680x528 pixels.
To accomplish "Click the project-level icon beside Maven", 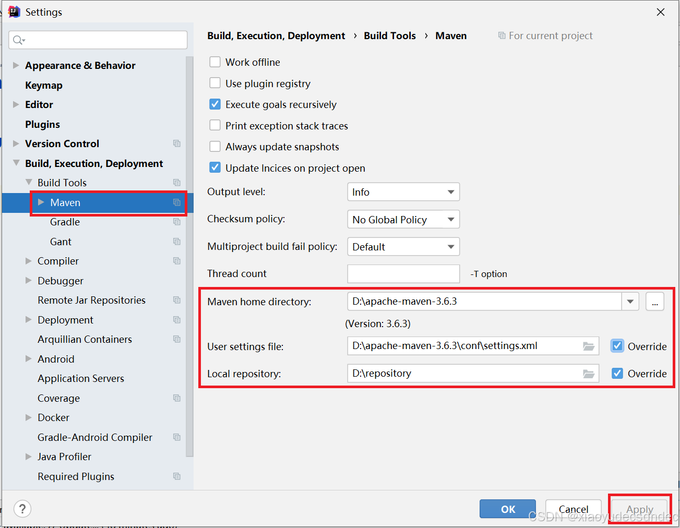I will [177, 202].
